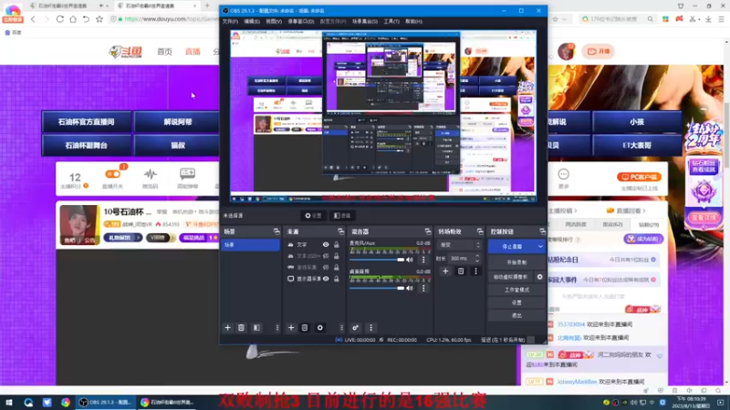The image size is (730, 410).
Task: Mute the 桌面音频 channel speaker icon
Action: [410, 288]
